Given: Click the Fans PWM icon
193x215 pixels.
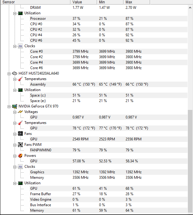Looking at the screenshot, I should (20, 145).
